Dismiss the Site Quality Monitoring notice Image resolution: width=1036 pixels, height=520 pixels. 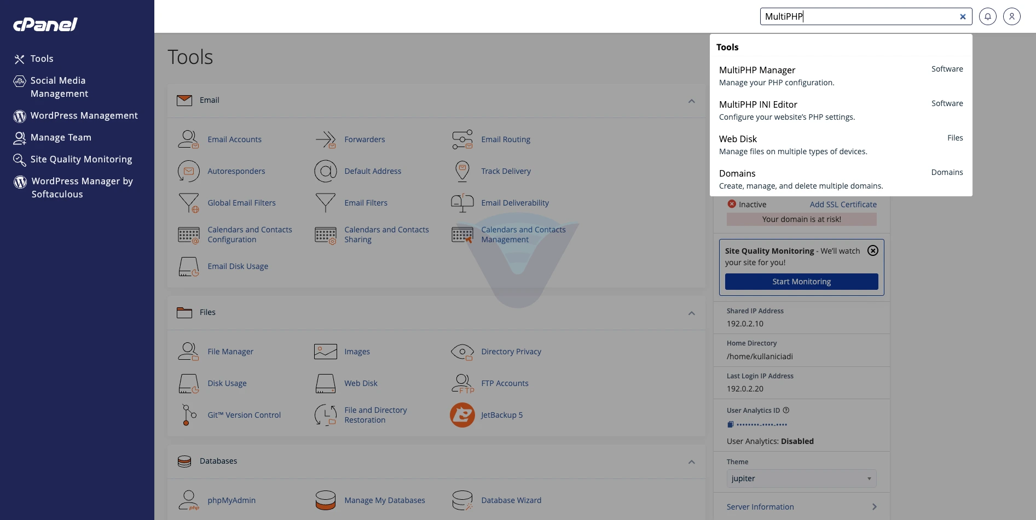[873, 250]
